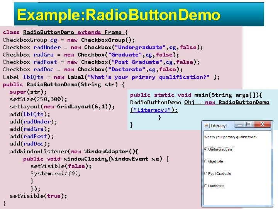Click the ("Literacy!"); code line
Screen dimensions: 278x209
[154, 110]
